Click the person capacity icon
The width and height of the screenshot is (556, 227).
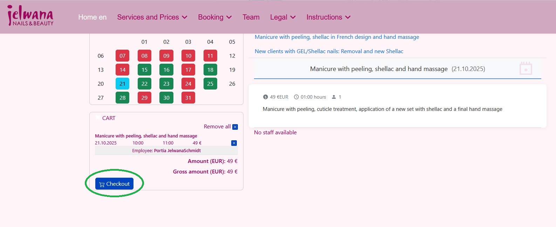pos(334,97)
